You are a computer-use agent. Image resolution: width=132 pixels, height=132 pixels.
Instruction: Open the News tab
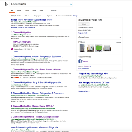pyautogui.click(x=41, y=11)
